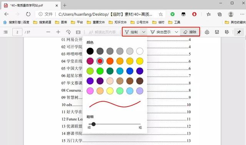The image size is (246, 145).
Task: Open the 临时 bookmark folder
Action: [158, 22]
